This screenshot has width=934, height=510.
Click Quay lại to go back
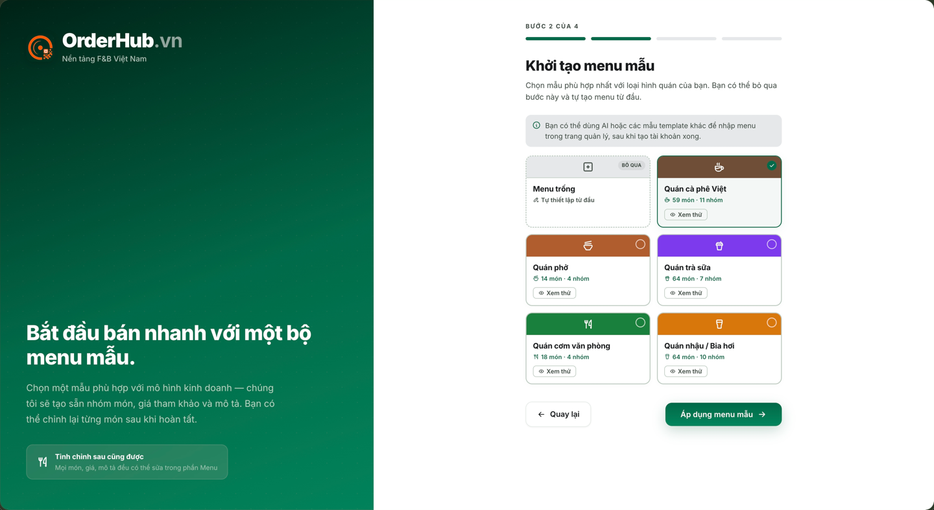pyautogui.click(x=558, y=414)
